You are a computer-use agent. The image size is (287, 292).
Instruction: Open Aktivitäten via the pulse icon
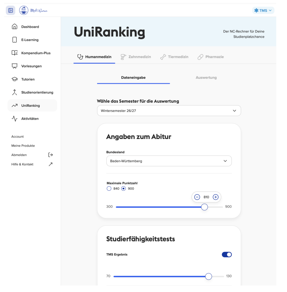click(x=15, y=119)
